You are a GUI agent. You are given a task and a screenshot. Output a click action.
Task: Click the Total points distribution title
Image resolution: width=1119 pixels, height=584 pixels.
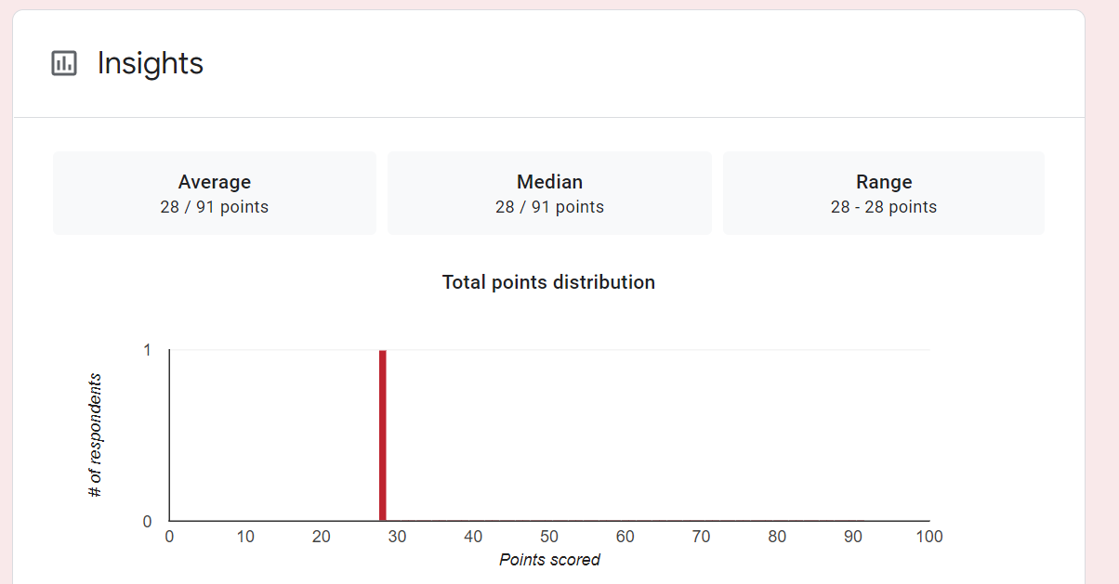pyautogui.click(x=548, y=282)
